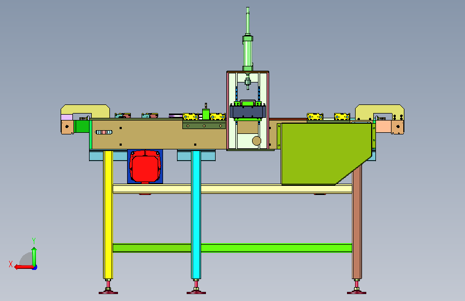This screenshot has width=465, height=301.
Task: Select the dark navy press block
Action: (x=248, y=112)
